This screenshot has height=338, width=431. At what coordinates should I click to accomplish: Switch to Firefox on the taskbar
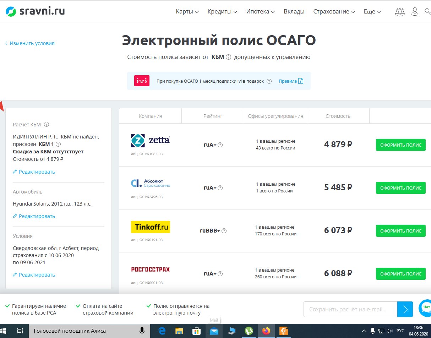[266, 331]
